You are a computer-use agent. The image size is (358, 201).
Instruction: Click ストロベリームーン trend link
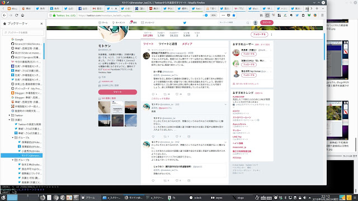[242, 117]
